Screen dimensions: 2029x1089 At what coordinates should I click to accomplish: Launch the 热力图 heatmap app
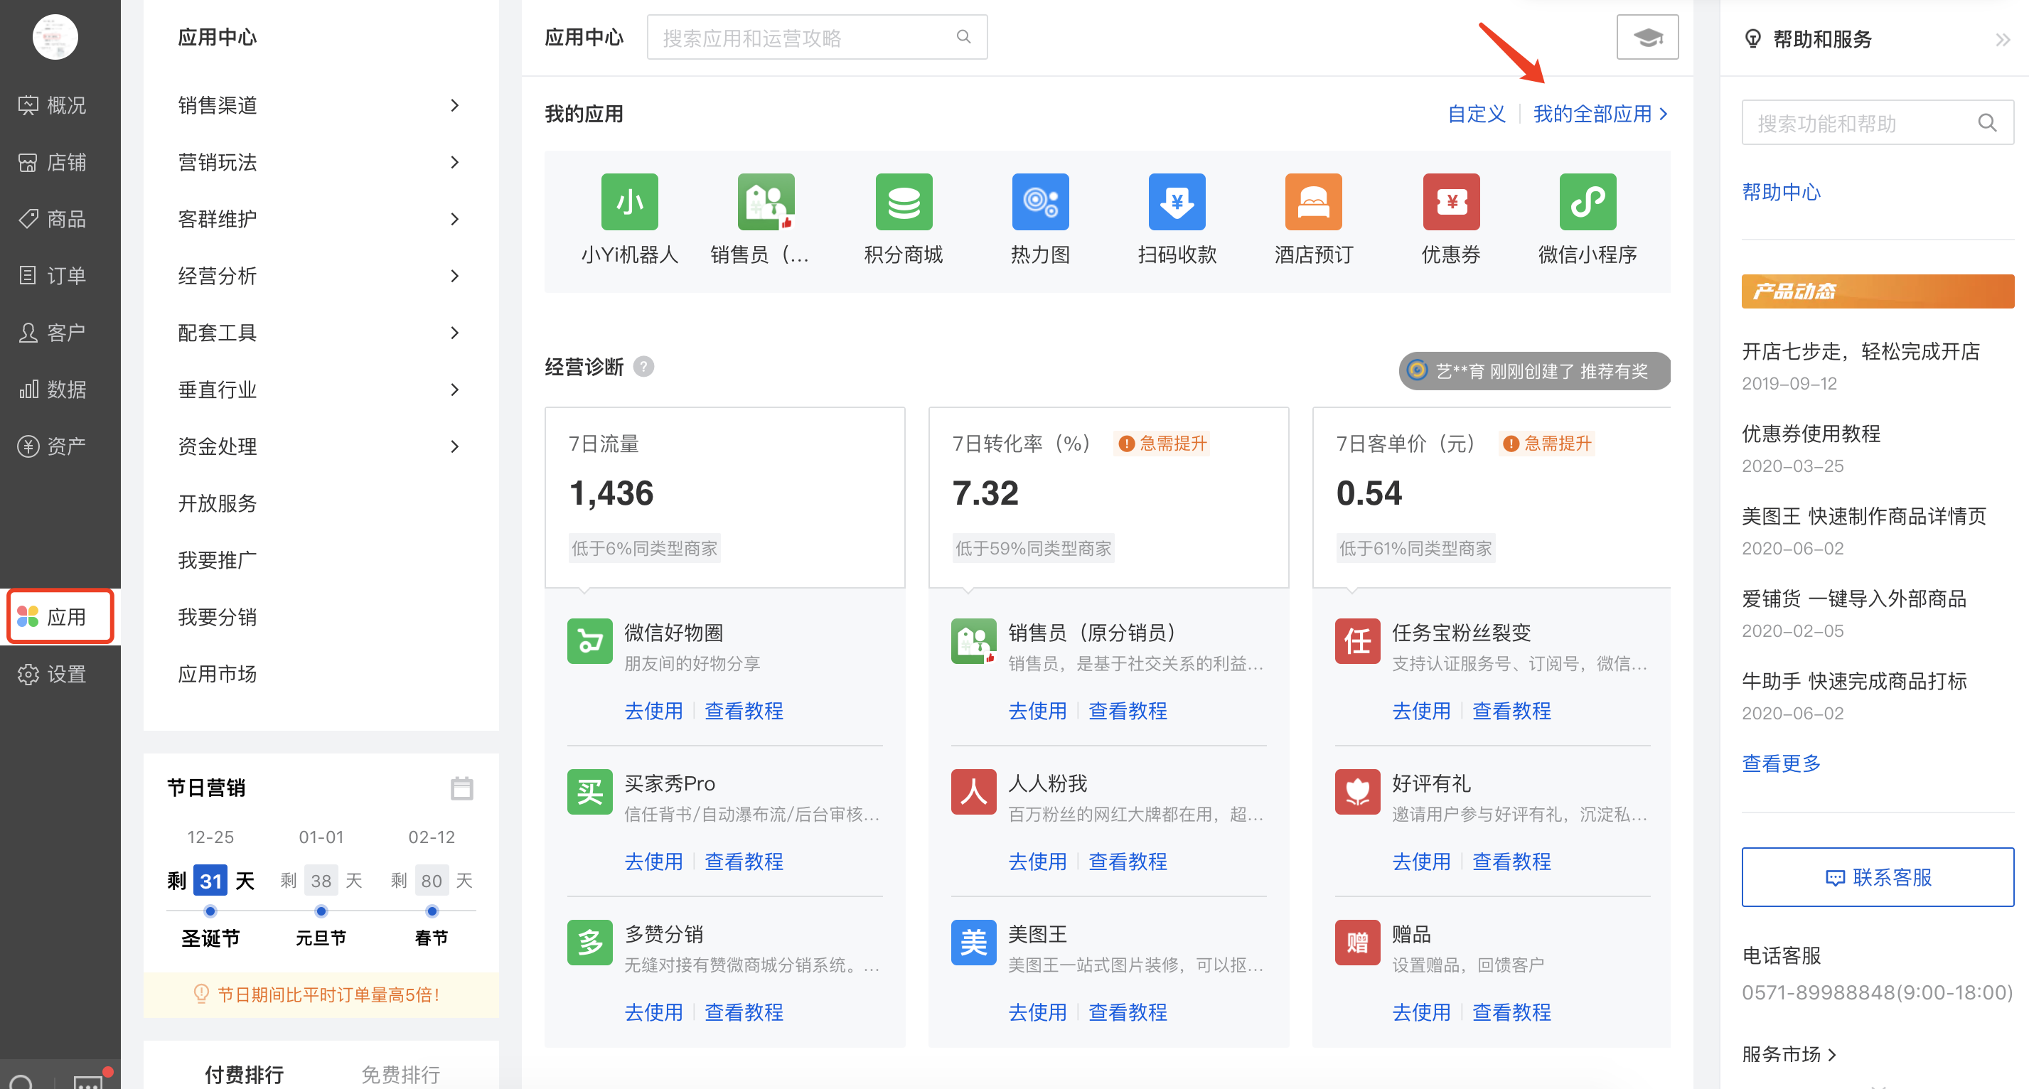(1039, 203)
